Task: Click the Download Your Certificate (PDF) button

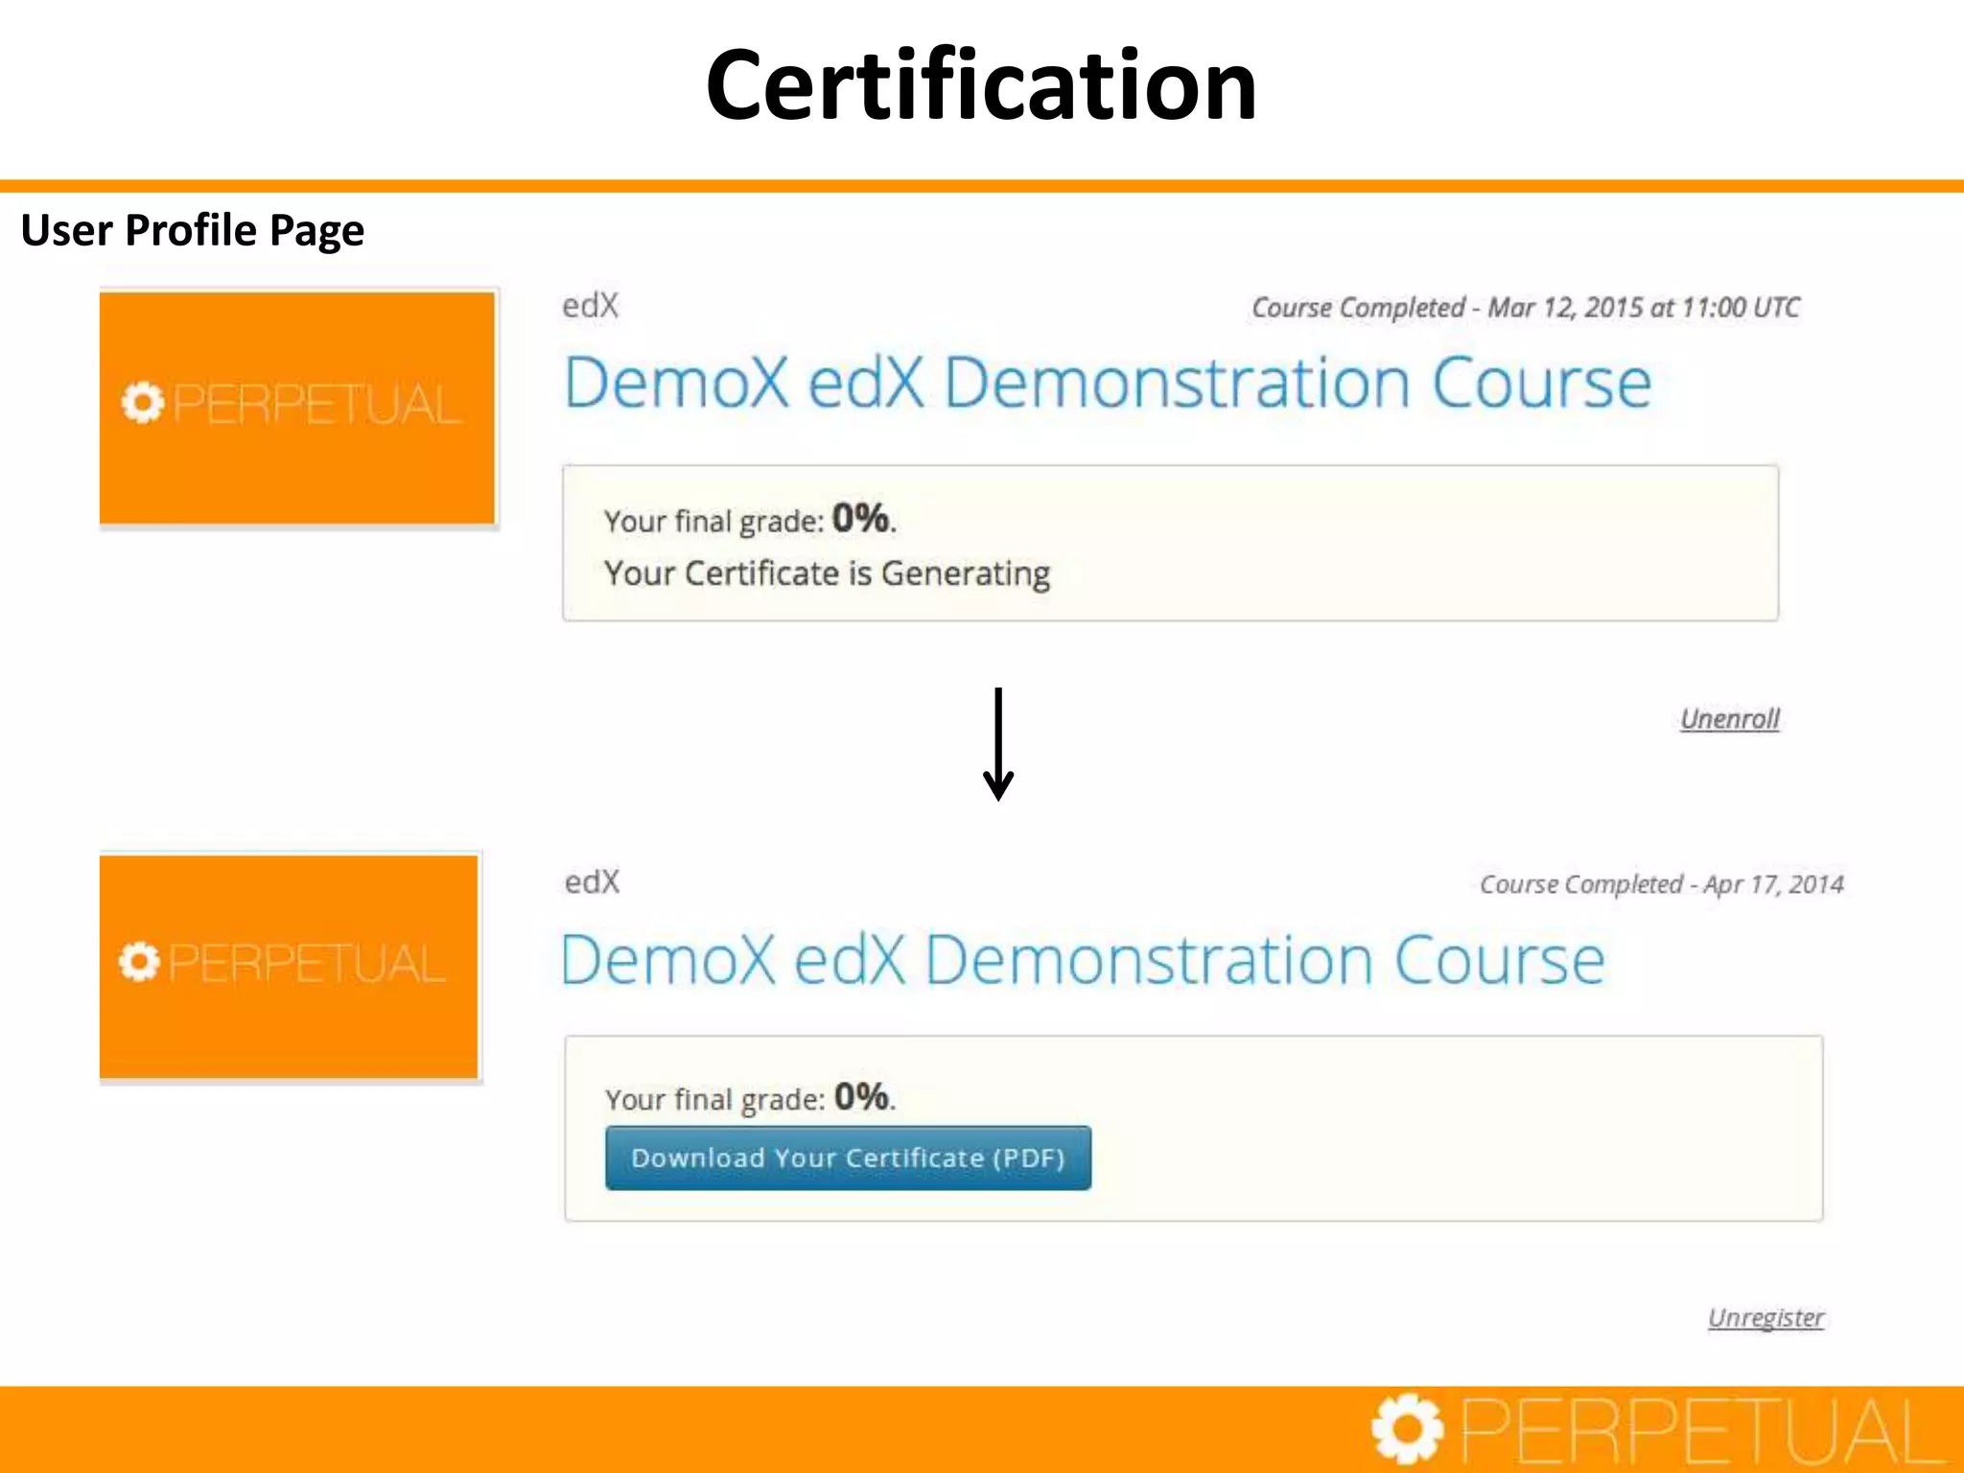Action: pyautogui.click(x=848, y=1157)
